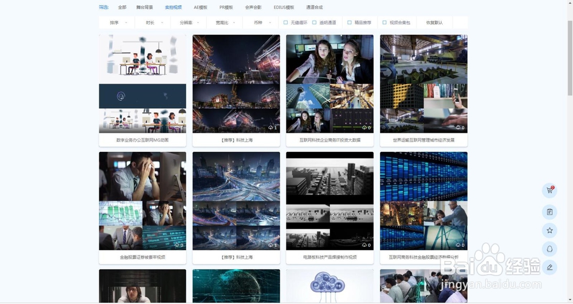Click the 恢复默认 reset button
The image size is (573, 304).
point(434,23)
